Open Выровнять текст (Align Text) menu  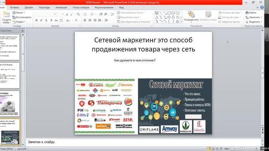pos(129,17)
